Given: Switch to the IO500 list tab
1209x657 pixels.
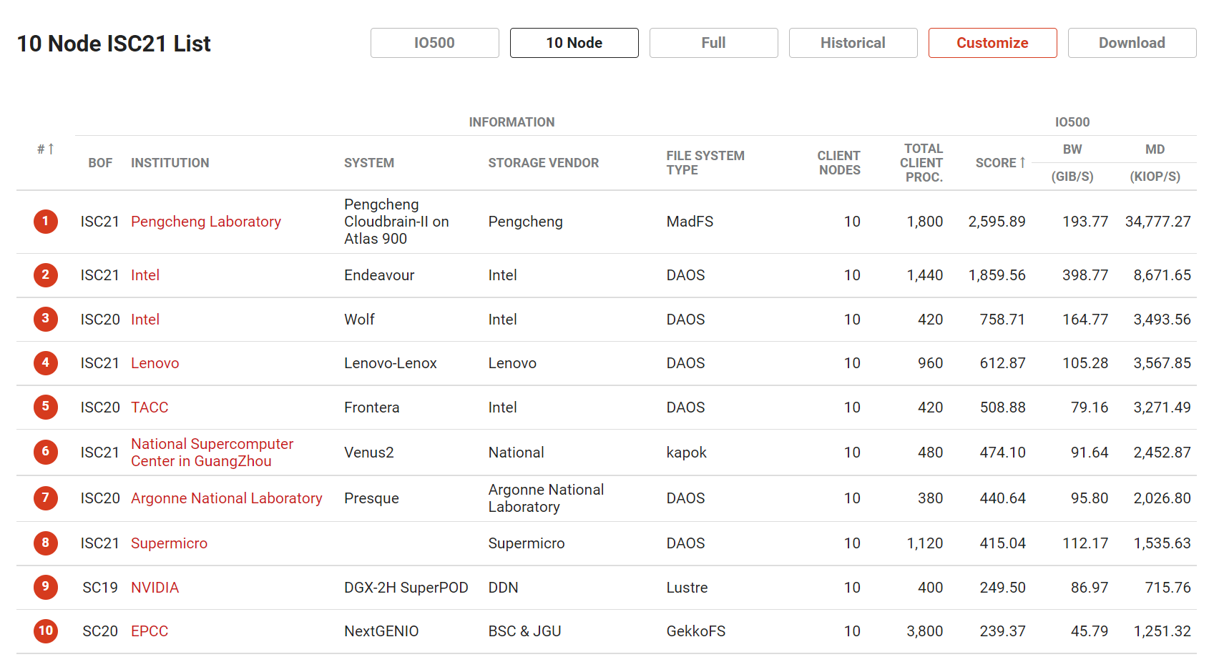Looking at the screenshot, I should (435, 43).
